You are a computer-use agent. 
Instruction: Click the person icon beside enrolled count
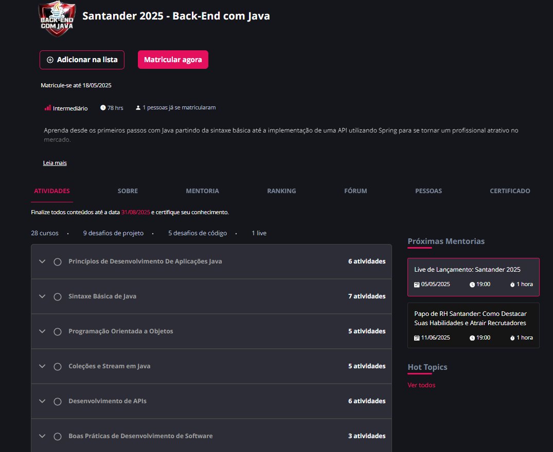pyautogui.click(x=138, y=108)
